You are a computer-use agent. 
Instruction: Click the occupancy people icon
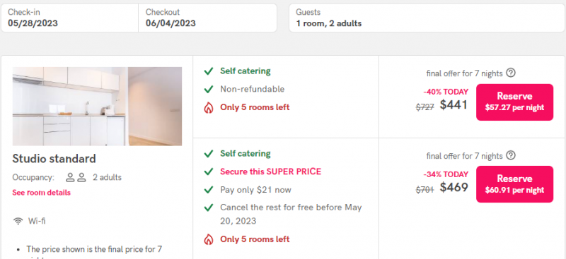[76, 177]
